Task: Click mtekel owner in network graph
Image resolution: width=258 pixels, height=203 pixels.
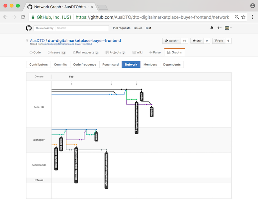Action: pos(39,180)
